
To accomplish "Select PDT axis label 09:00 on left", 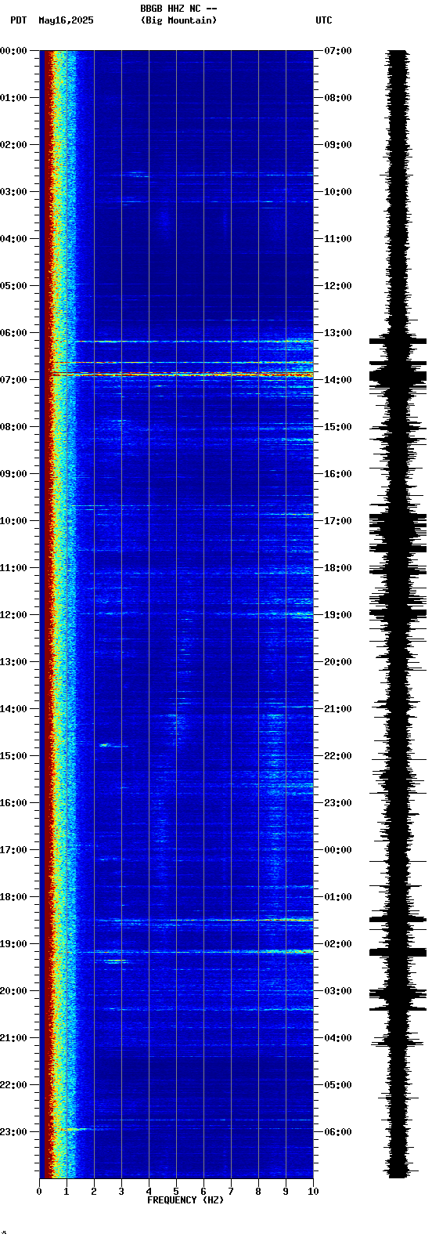I will click(x=14, y=474).
